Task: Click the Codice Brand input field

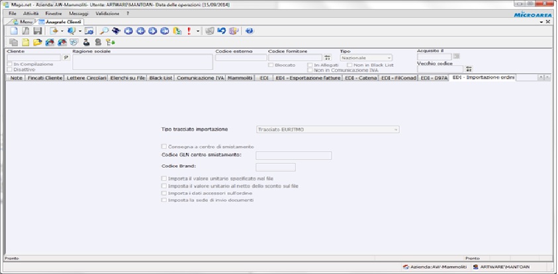Action: (x=275, y=167)
